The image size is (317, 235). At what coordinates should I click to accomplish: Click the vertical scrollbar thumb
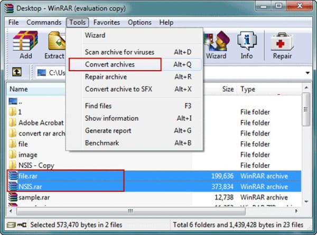306,110
